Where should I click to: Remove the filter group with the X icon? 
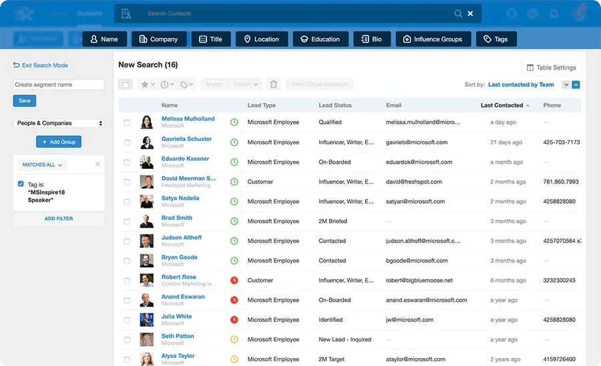coord(97,164)
